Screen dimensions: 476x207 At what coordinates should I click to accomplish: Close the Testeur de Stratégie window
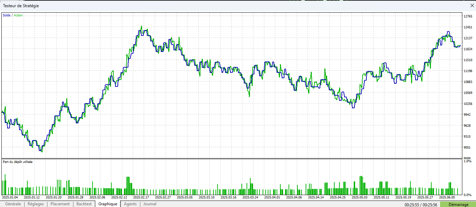coord(472,5)
